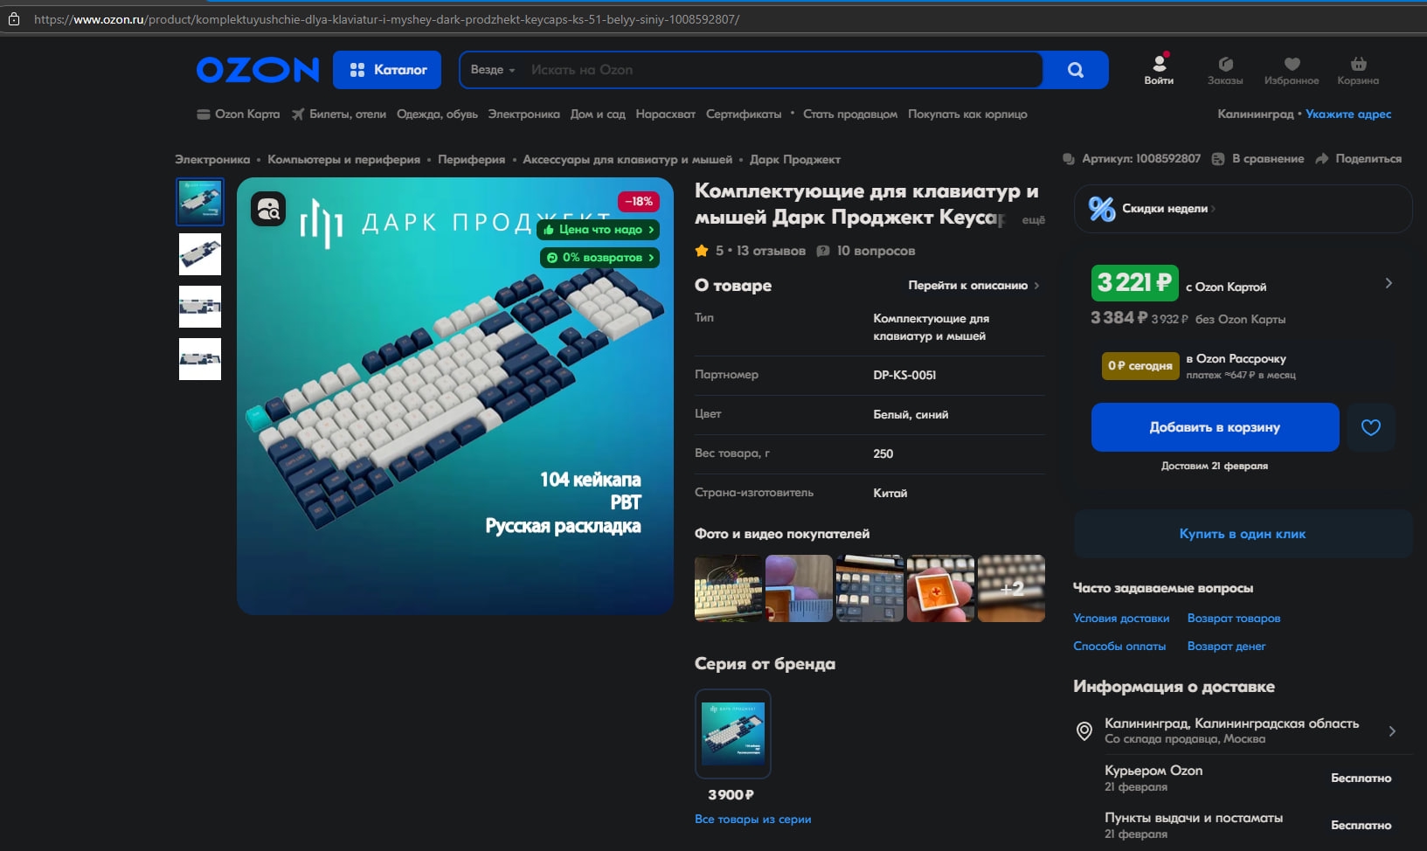Add product to favorites with heart
The height and width of the screenshot is (851, 1427).
1371,427
